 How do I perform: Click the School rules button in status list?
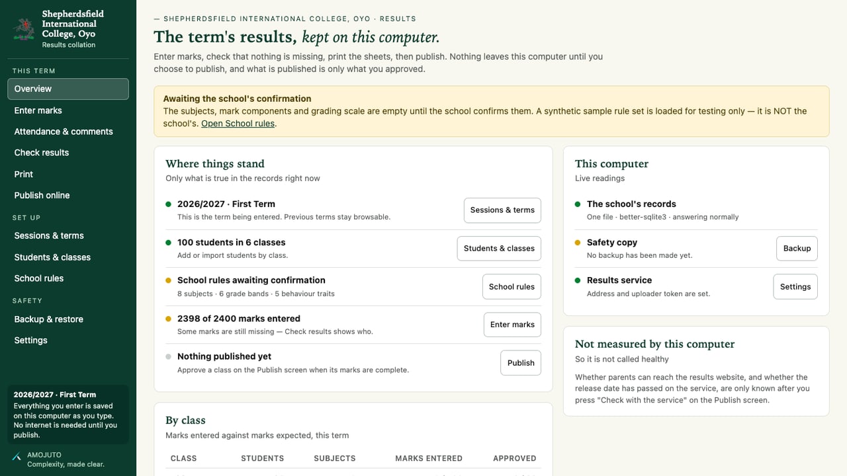pos(512,287)
